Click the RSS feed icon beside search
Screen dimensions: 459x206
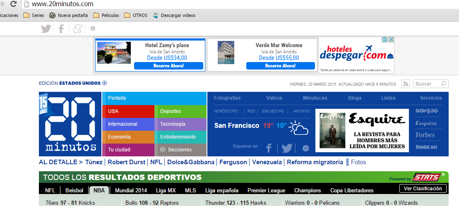tap(406, 84)
